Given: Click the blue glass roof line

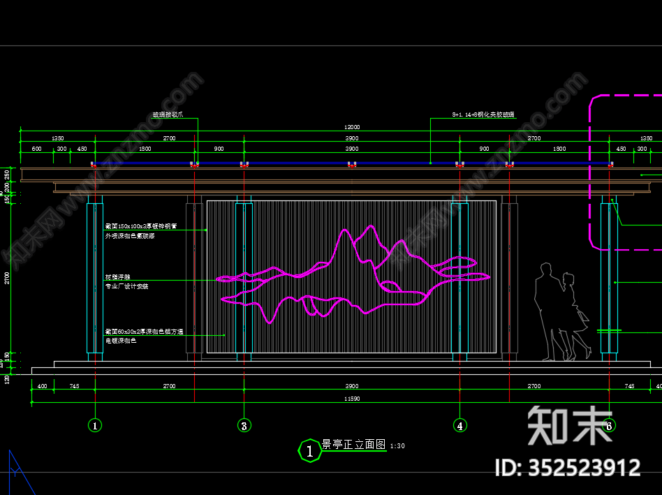Looking at the screenshot, I should click(293, 163).
